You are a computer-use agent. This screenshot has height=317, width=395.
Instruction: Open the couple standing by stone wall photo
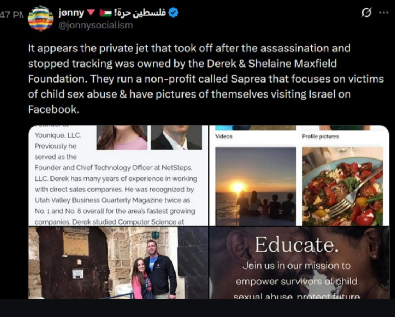tap(118, 263)
